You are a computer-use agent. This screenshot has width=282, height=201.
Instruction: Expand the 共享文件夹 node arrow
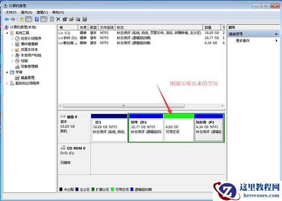click(x=12, y=50)
